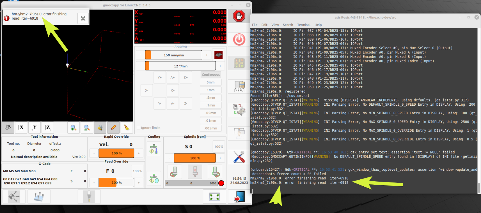Viewport: 481px width, 213px height.
Task: Select Continuous jog increment
Action: [x=211, y=75]
